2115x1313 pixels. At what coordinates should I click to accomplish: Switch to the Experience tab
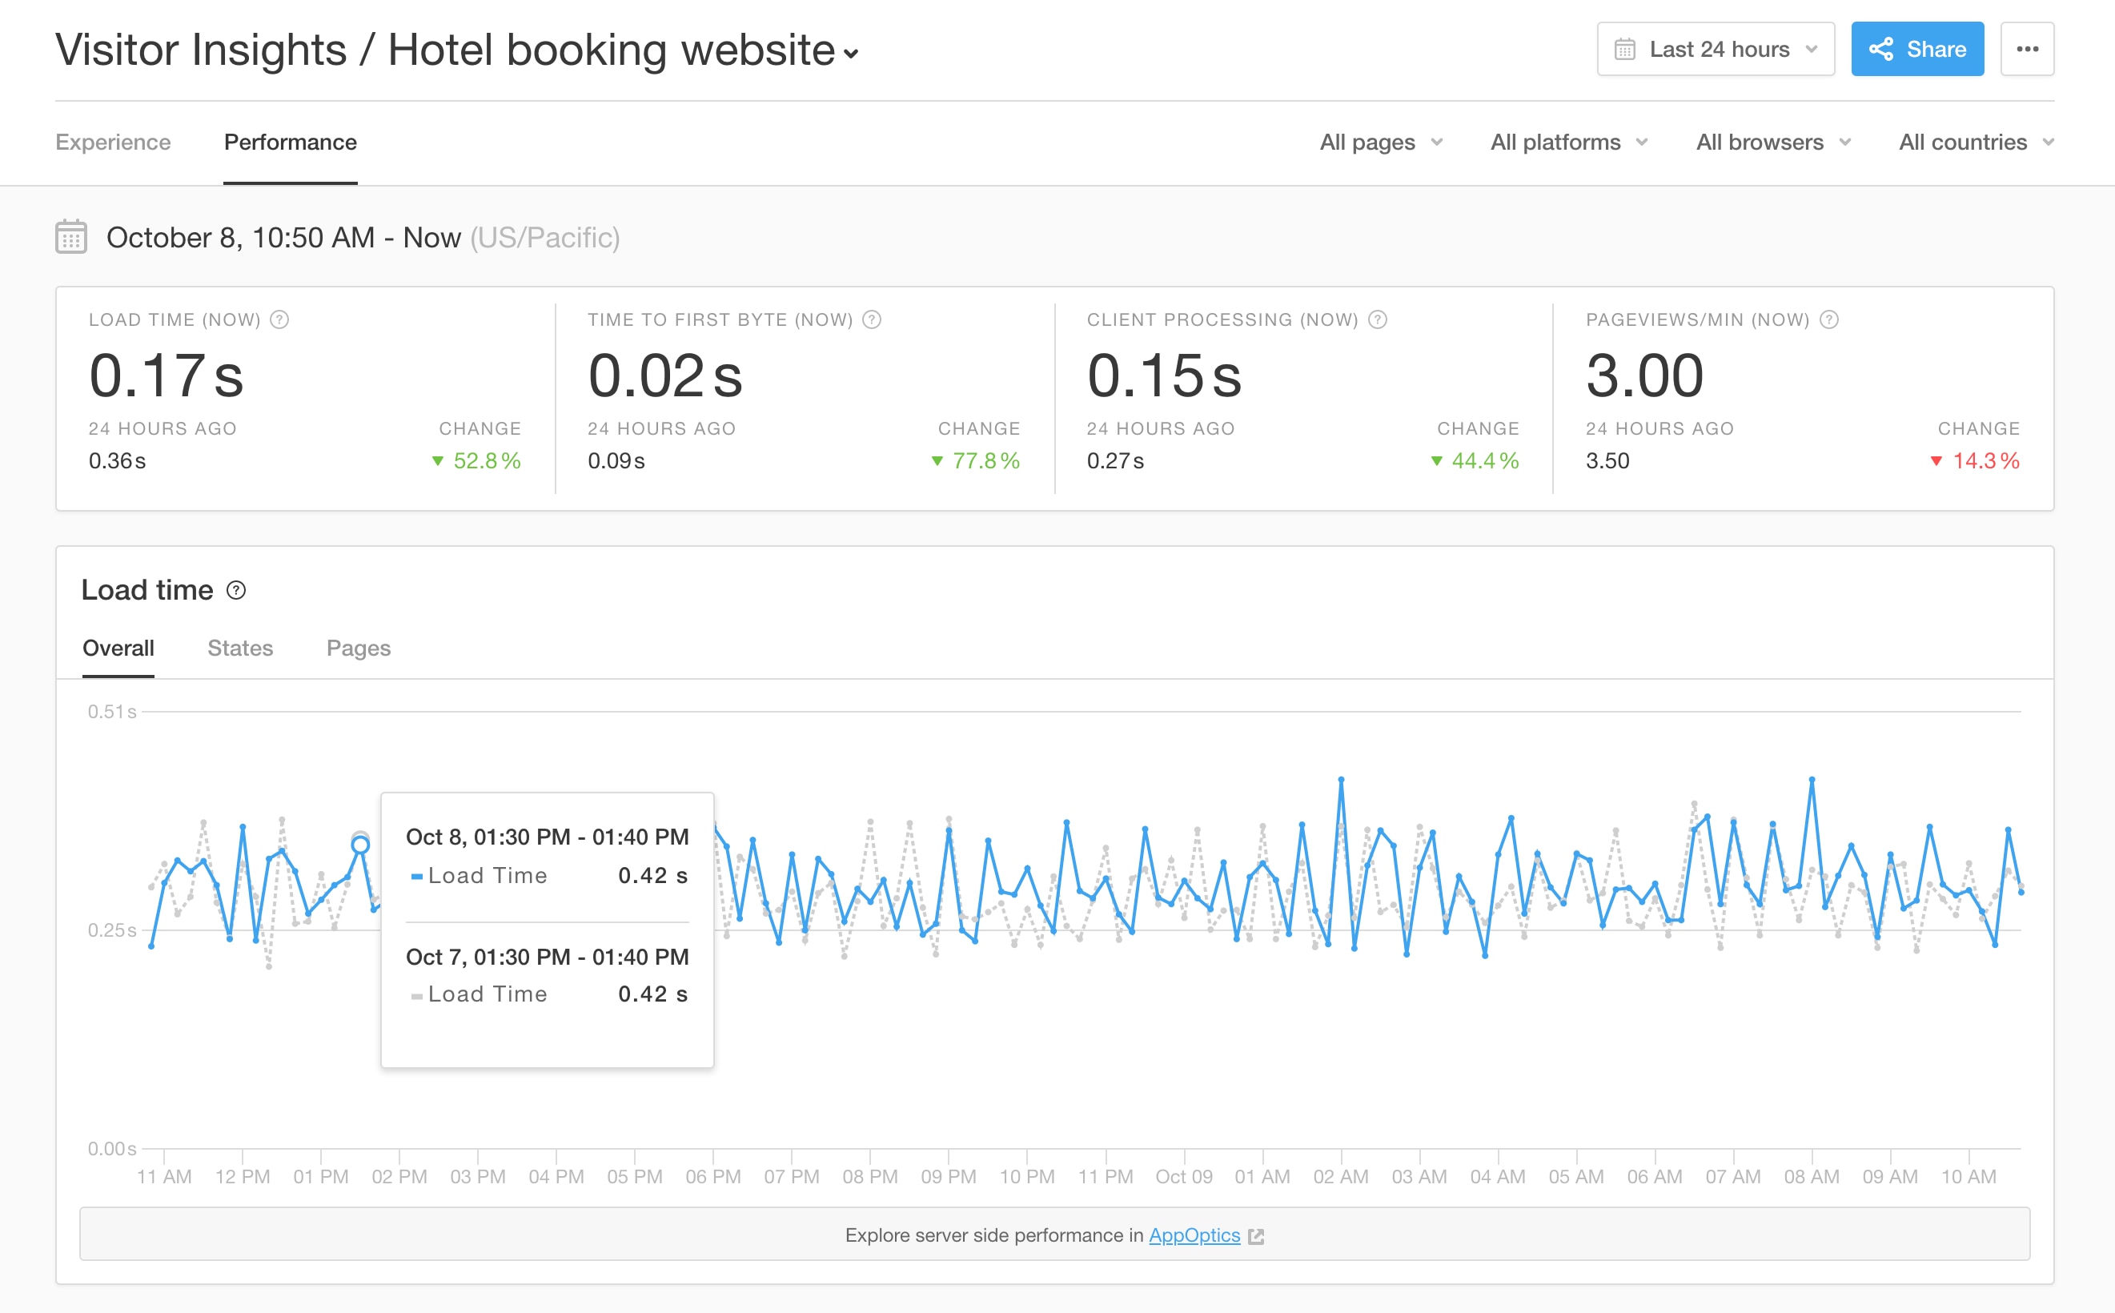113,143
